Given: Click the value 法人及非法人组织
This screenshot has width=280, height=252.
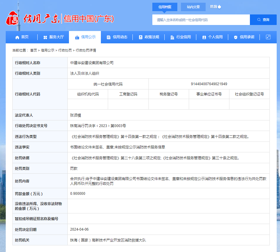Looking at the screenshot, I should tap(85, 73).
